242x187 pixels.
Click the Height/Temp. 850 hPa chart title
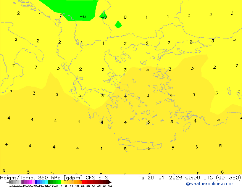click(54, 177)
